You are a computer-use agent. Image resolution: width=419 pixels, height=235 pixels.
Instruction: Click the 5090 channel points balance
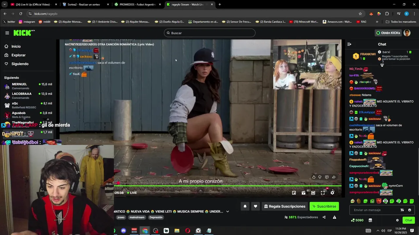click(x=357, y=220)
